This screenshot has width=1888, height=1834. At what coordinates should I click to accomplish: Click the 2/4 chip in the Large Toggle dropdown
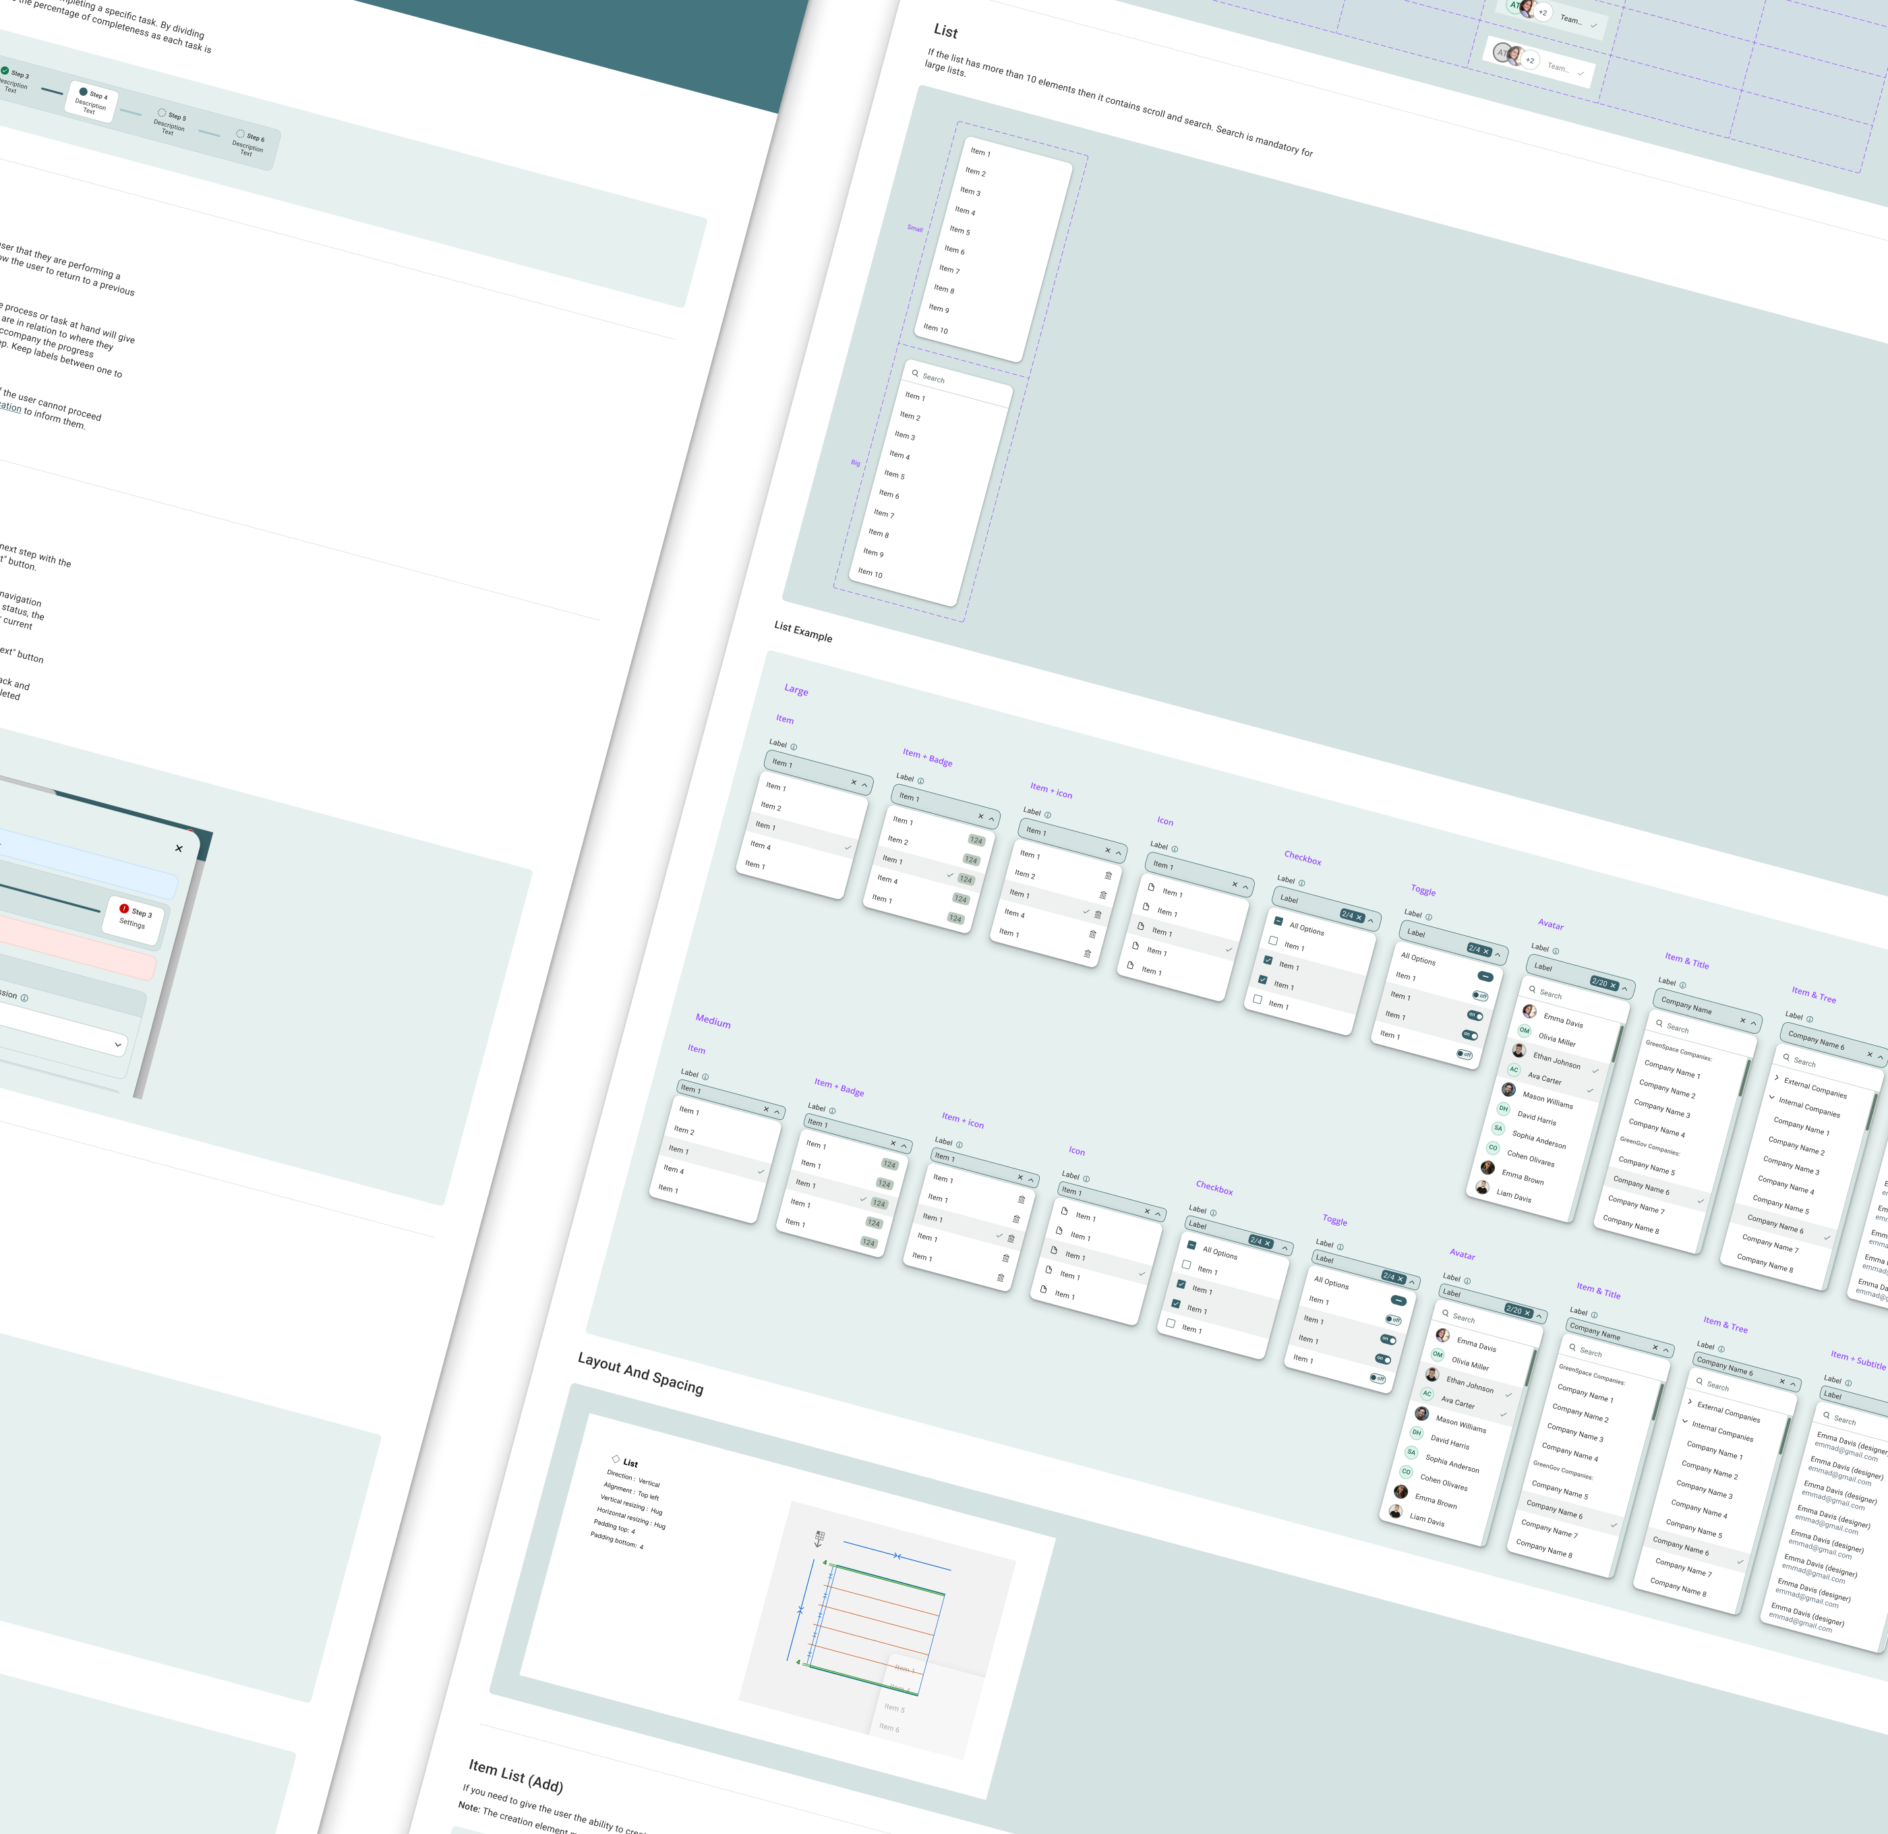[x=1479, y=950]
